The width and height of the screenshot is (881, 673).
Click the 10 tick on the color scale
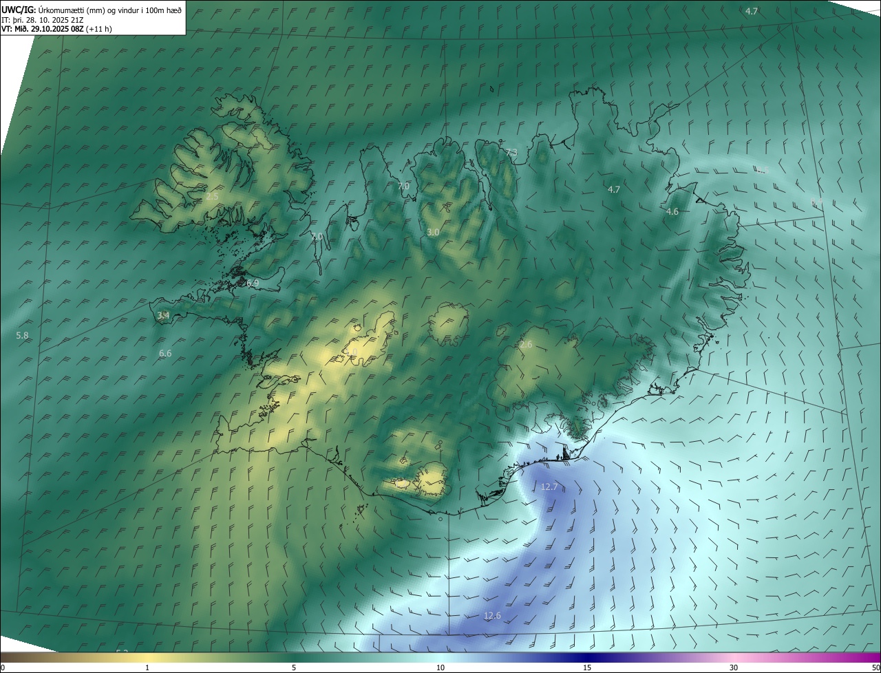click(x=440, y=667)
